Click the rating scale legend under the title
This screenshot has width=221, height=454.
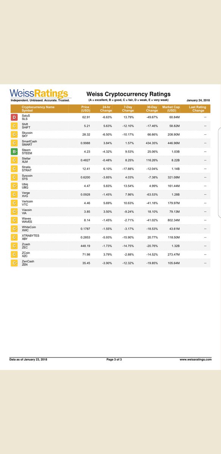pyautogui.click(x=128, y=100)
